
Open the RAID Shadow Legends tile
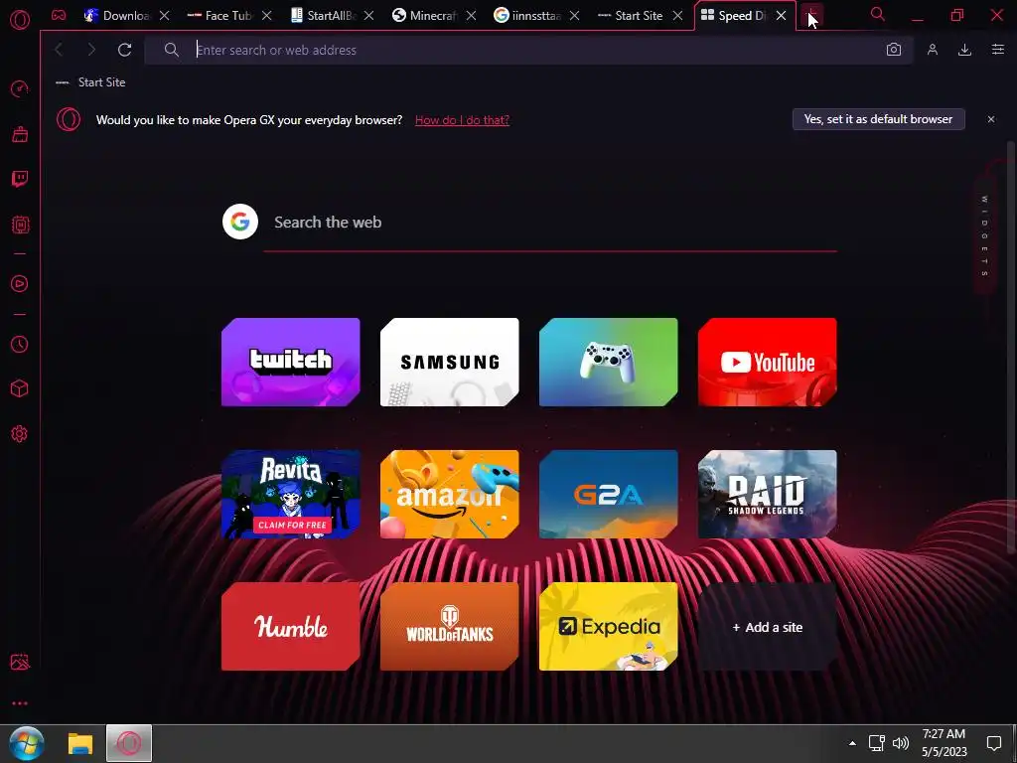768,495
